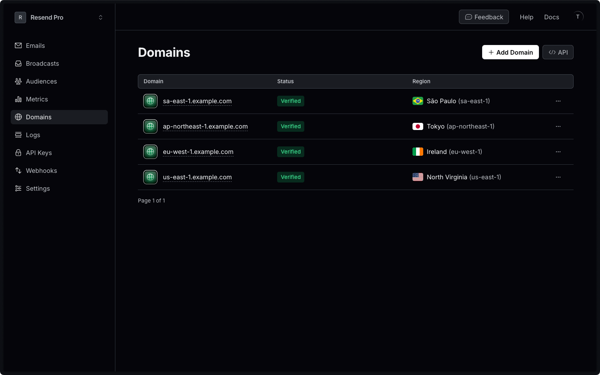600x375 pixels.
Task: Click the Add Domain button
Action: click(x=510, y=52)
